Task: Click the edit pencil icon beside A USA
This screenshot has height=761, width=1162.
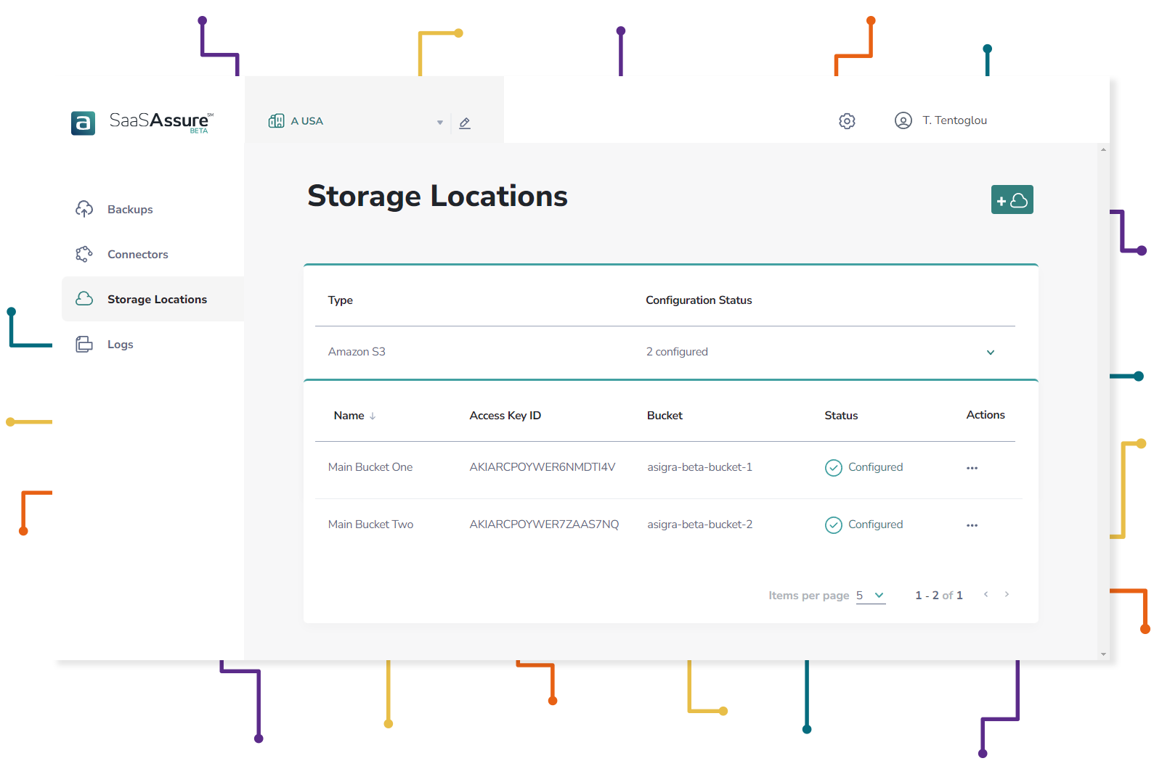Action: pos(465,123)
